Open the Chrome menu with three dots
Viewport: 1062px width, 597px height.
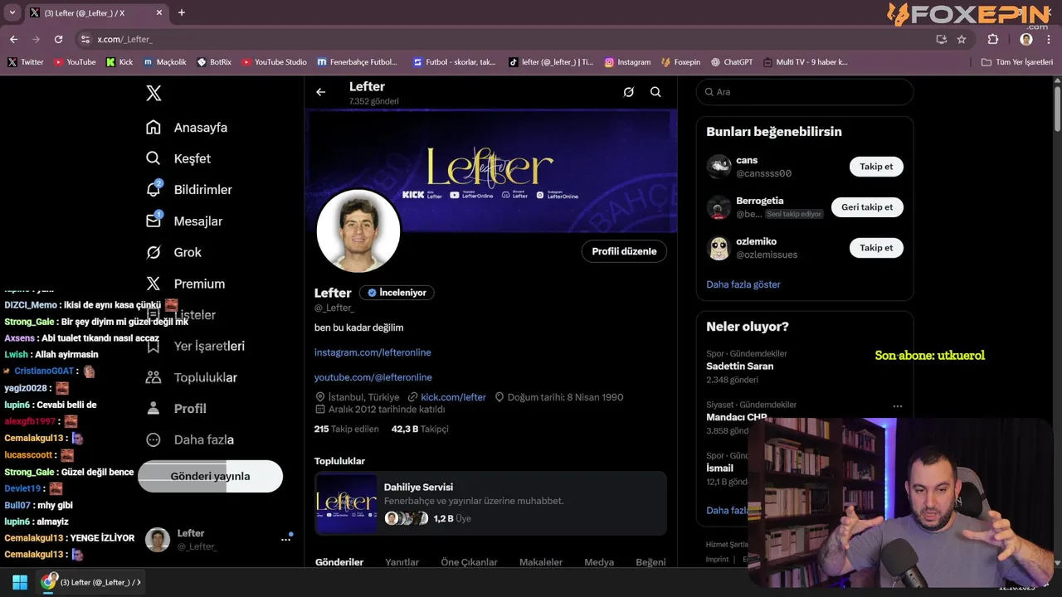pos(1050,39)
